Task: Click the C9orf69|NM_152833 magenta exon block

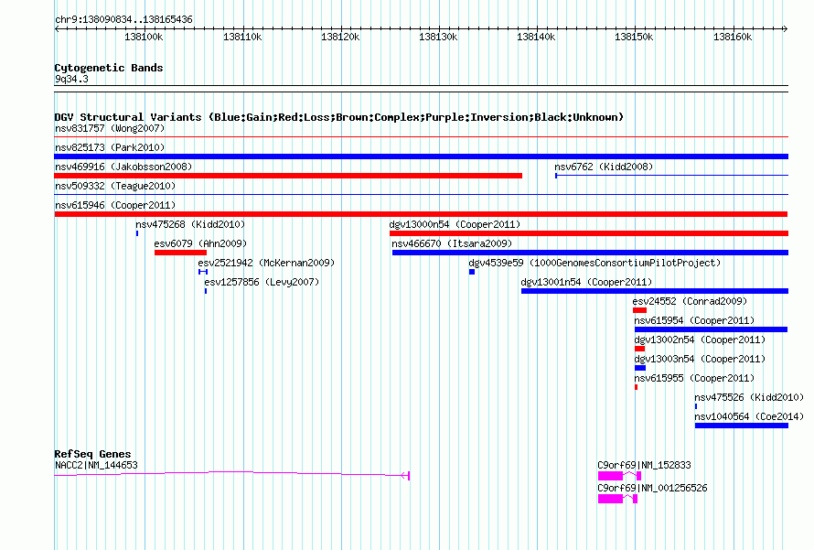Action: 611,476
